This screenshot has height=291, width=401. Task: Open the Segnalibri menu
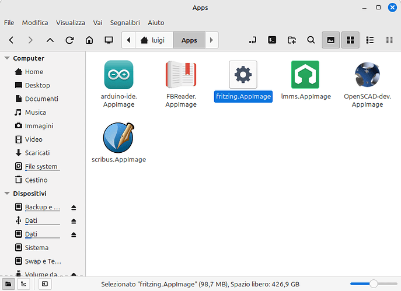tap(125, 23)
